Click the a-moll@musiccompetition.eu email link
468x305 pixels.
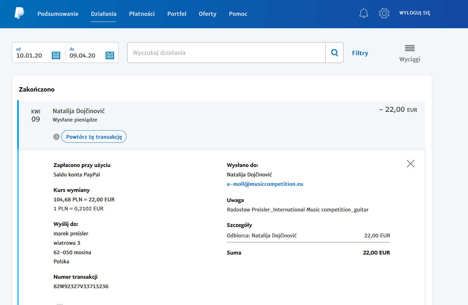(265, 184)
